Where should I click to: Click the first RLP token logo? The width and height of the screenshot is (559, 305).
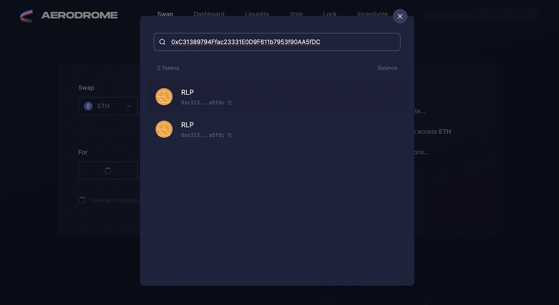(164, 97)
